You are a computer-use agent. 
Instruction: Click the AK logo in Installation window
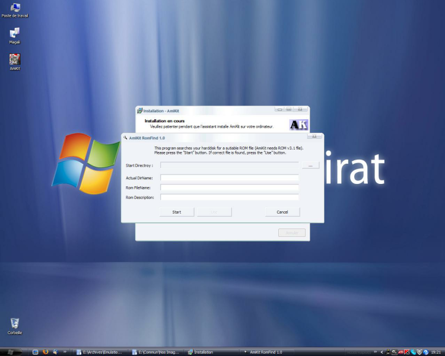coord(298,125)
